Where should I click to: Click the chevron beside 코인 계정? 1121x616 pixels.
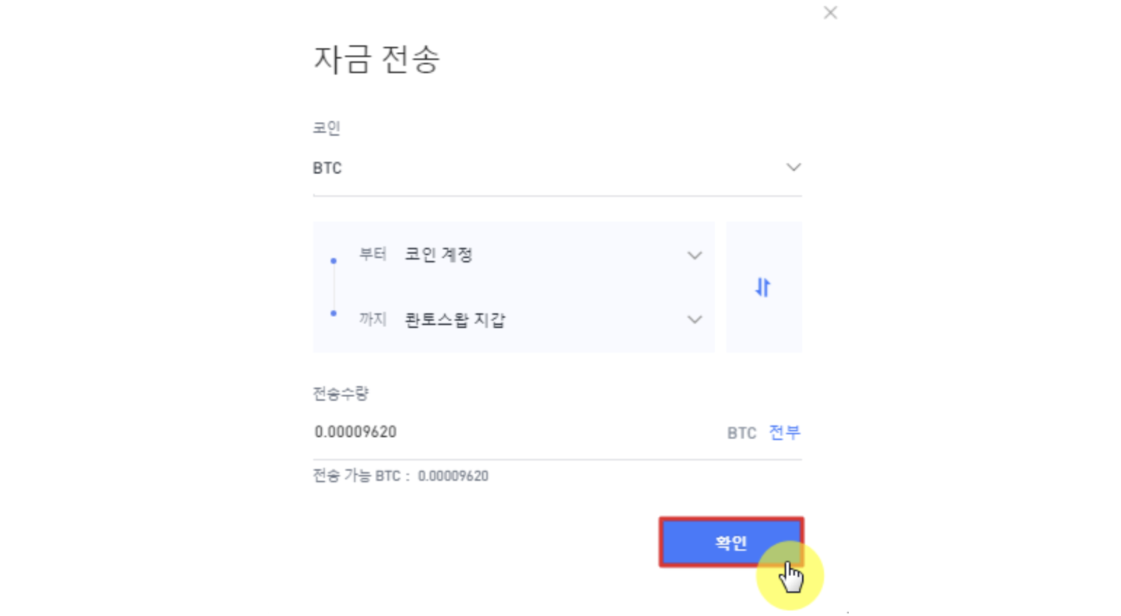click(x=694, y=256)
